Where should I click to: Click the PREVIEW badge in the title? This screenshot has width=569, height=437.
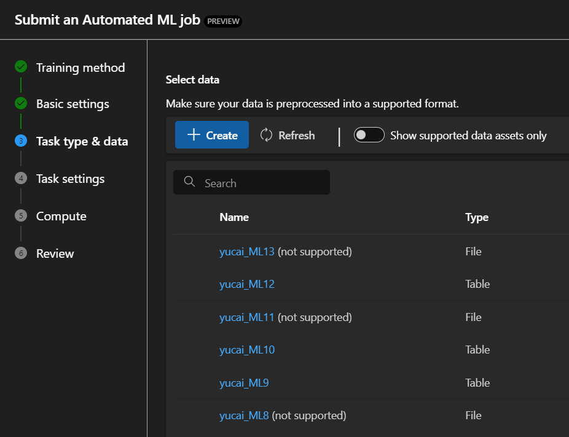click(223, 21)
